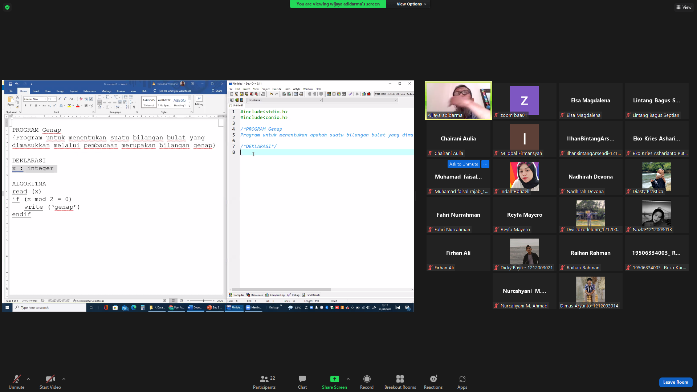Viewport: 697px width, 392px height.
Task: Click the Word zoom slider
Action: click(203, 301)
